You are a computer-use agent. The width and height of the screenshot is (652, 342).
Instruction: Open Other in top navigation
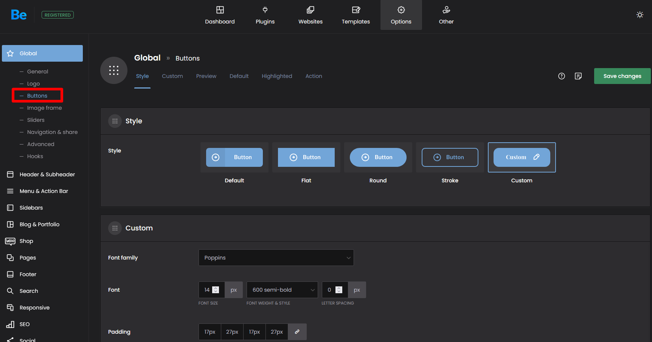point(446,15)
